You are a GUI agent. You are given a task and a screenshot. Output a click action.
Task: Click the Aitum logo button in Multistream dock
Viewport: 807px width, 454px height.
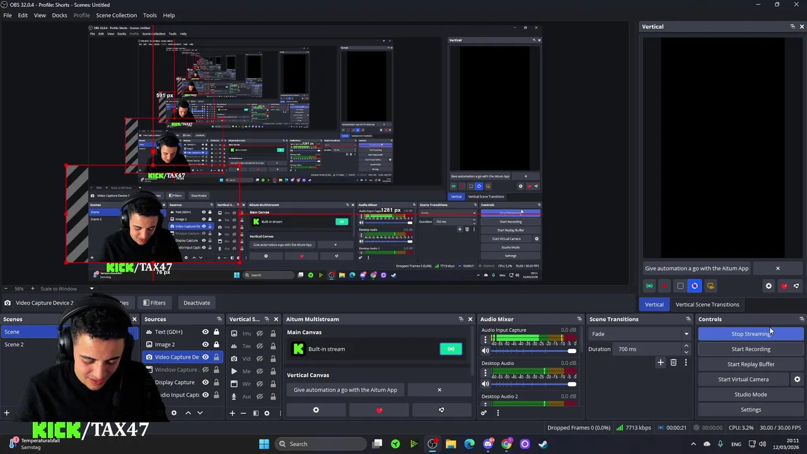441,410
